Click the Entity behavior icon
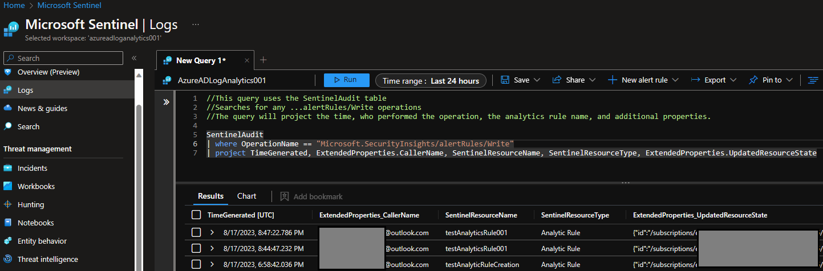 click(8, 241)
